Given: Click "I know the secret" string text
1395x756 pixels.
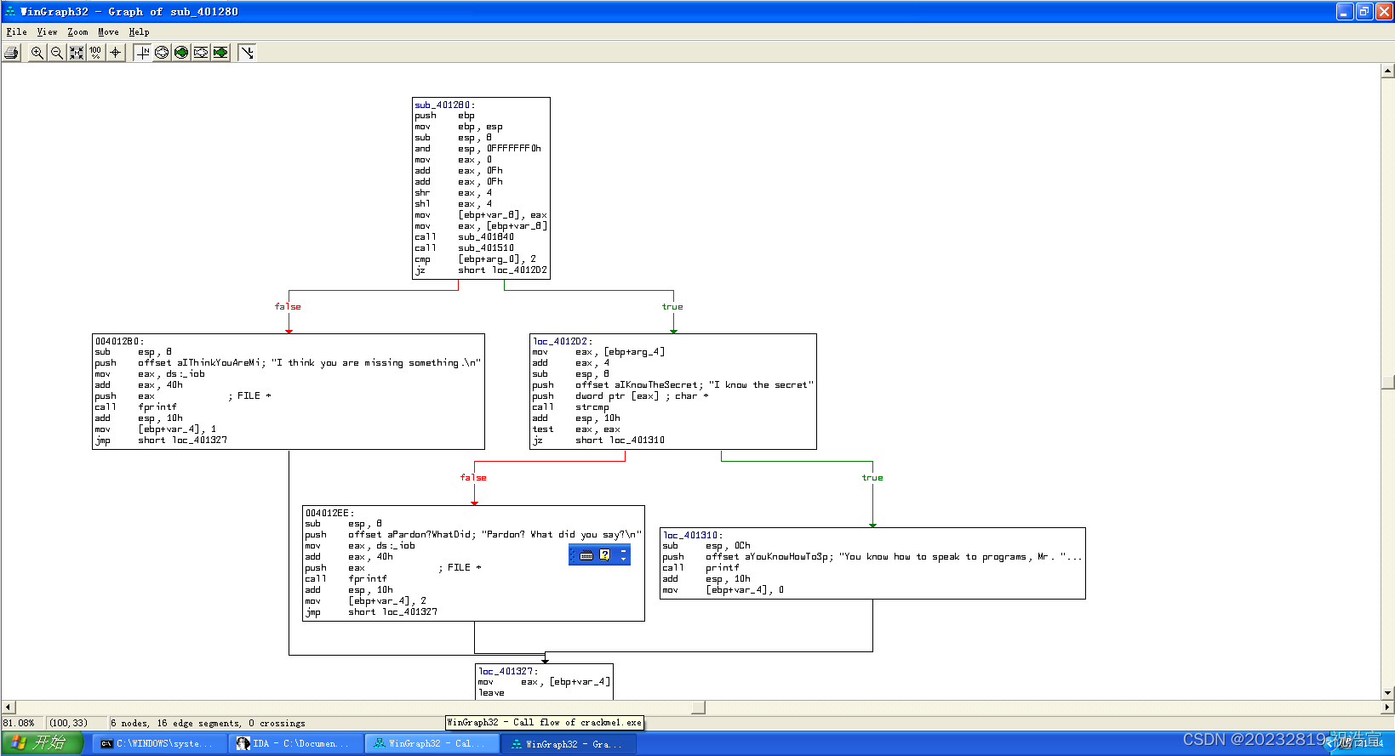Looking at the screenshot, I should point(761,385).
